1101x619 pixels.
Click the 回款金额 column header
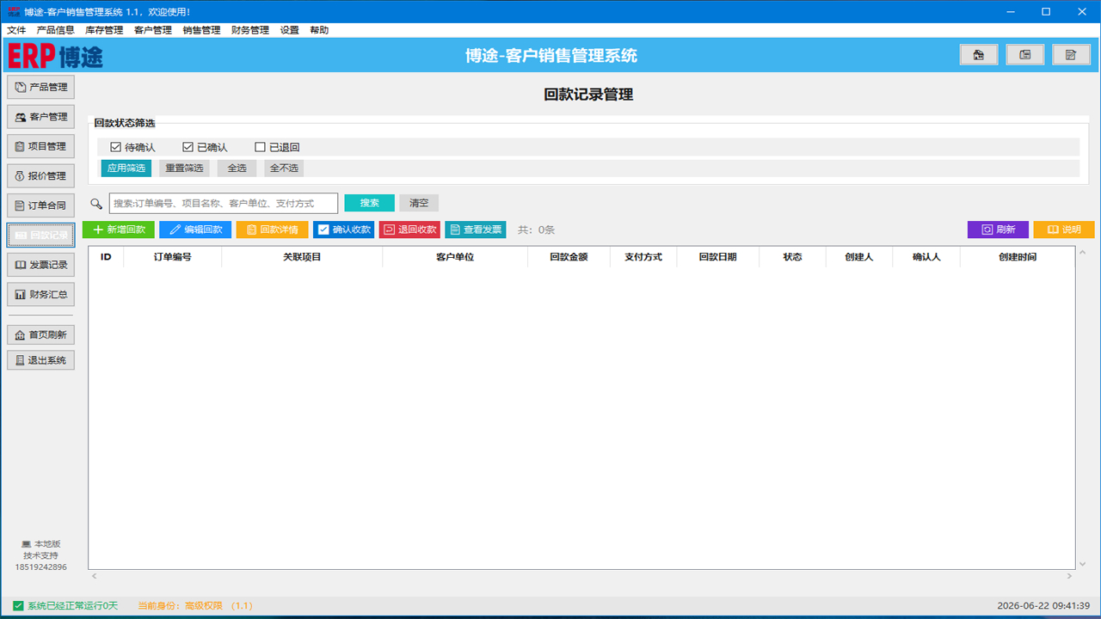[569, 257]
